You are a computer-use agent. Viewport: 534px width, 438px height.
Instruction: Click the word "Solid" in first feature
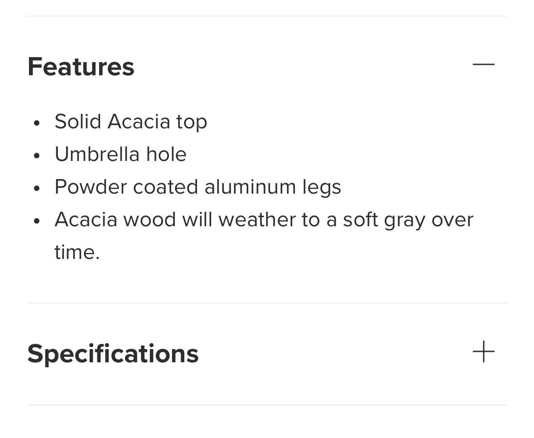[x=78, y=122]
